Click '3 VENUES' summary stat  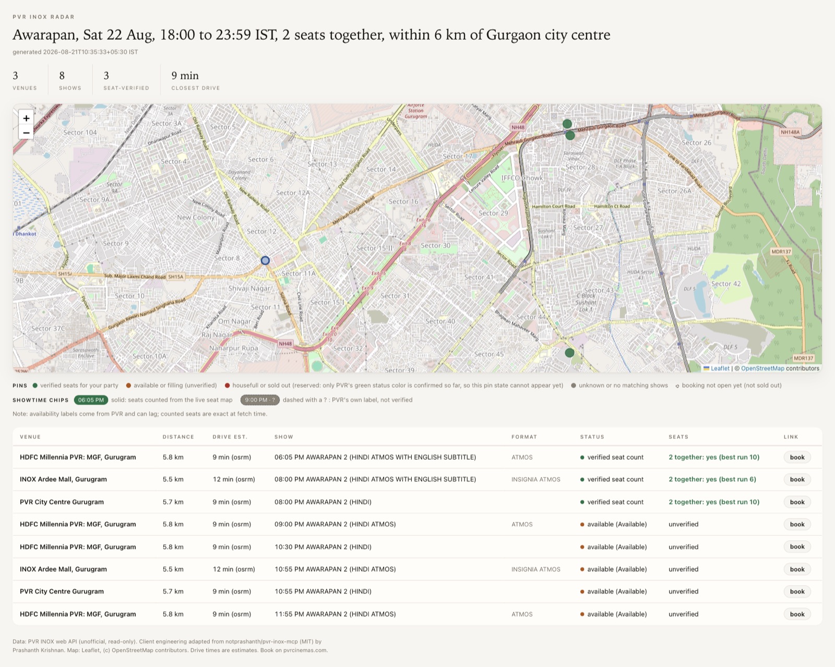[x=25, y=80]
